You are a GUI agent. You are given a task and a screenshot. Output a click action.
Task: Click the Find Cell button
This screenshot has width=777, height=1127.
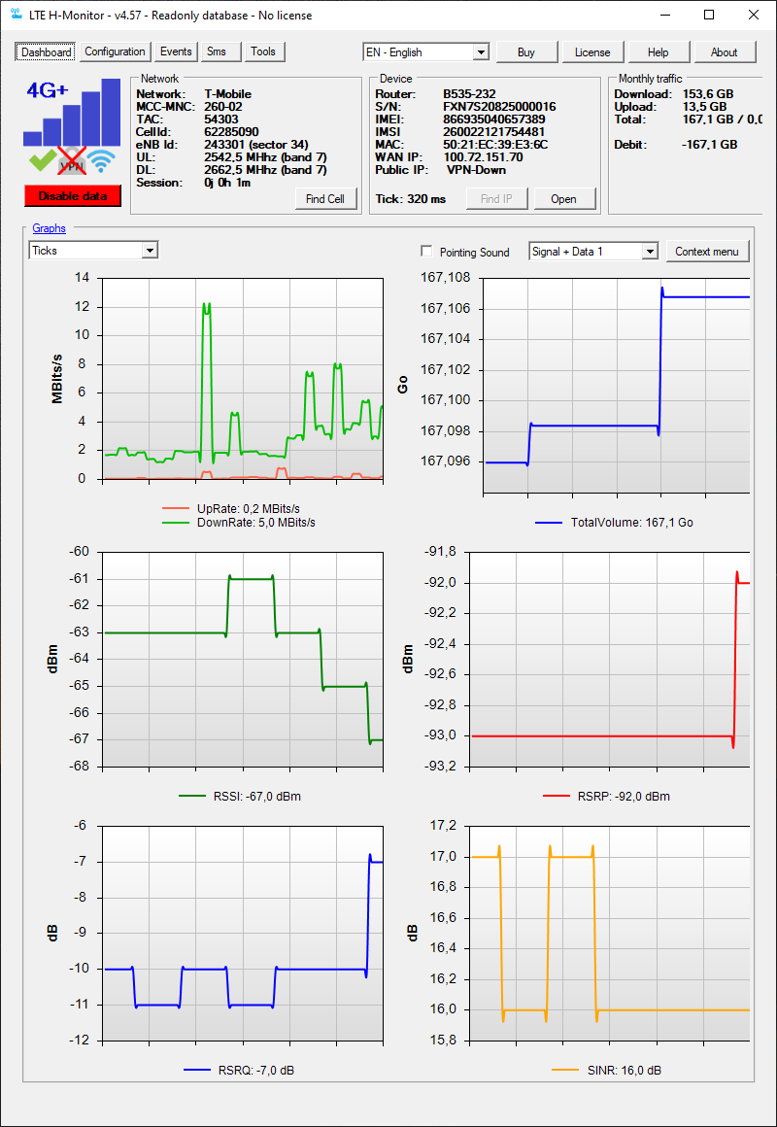[325, 199]
